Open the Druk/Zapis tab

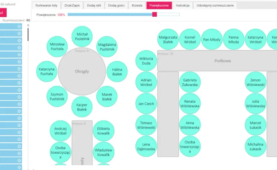72,5
